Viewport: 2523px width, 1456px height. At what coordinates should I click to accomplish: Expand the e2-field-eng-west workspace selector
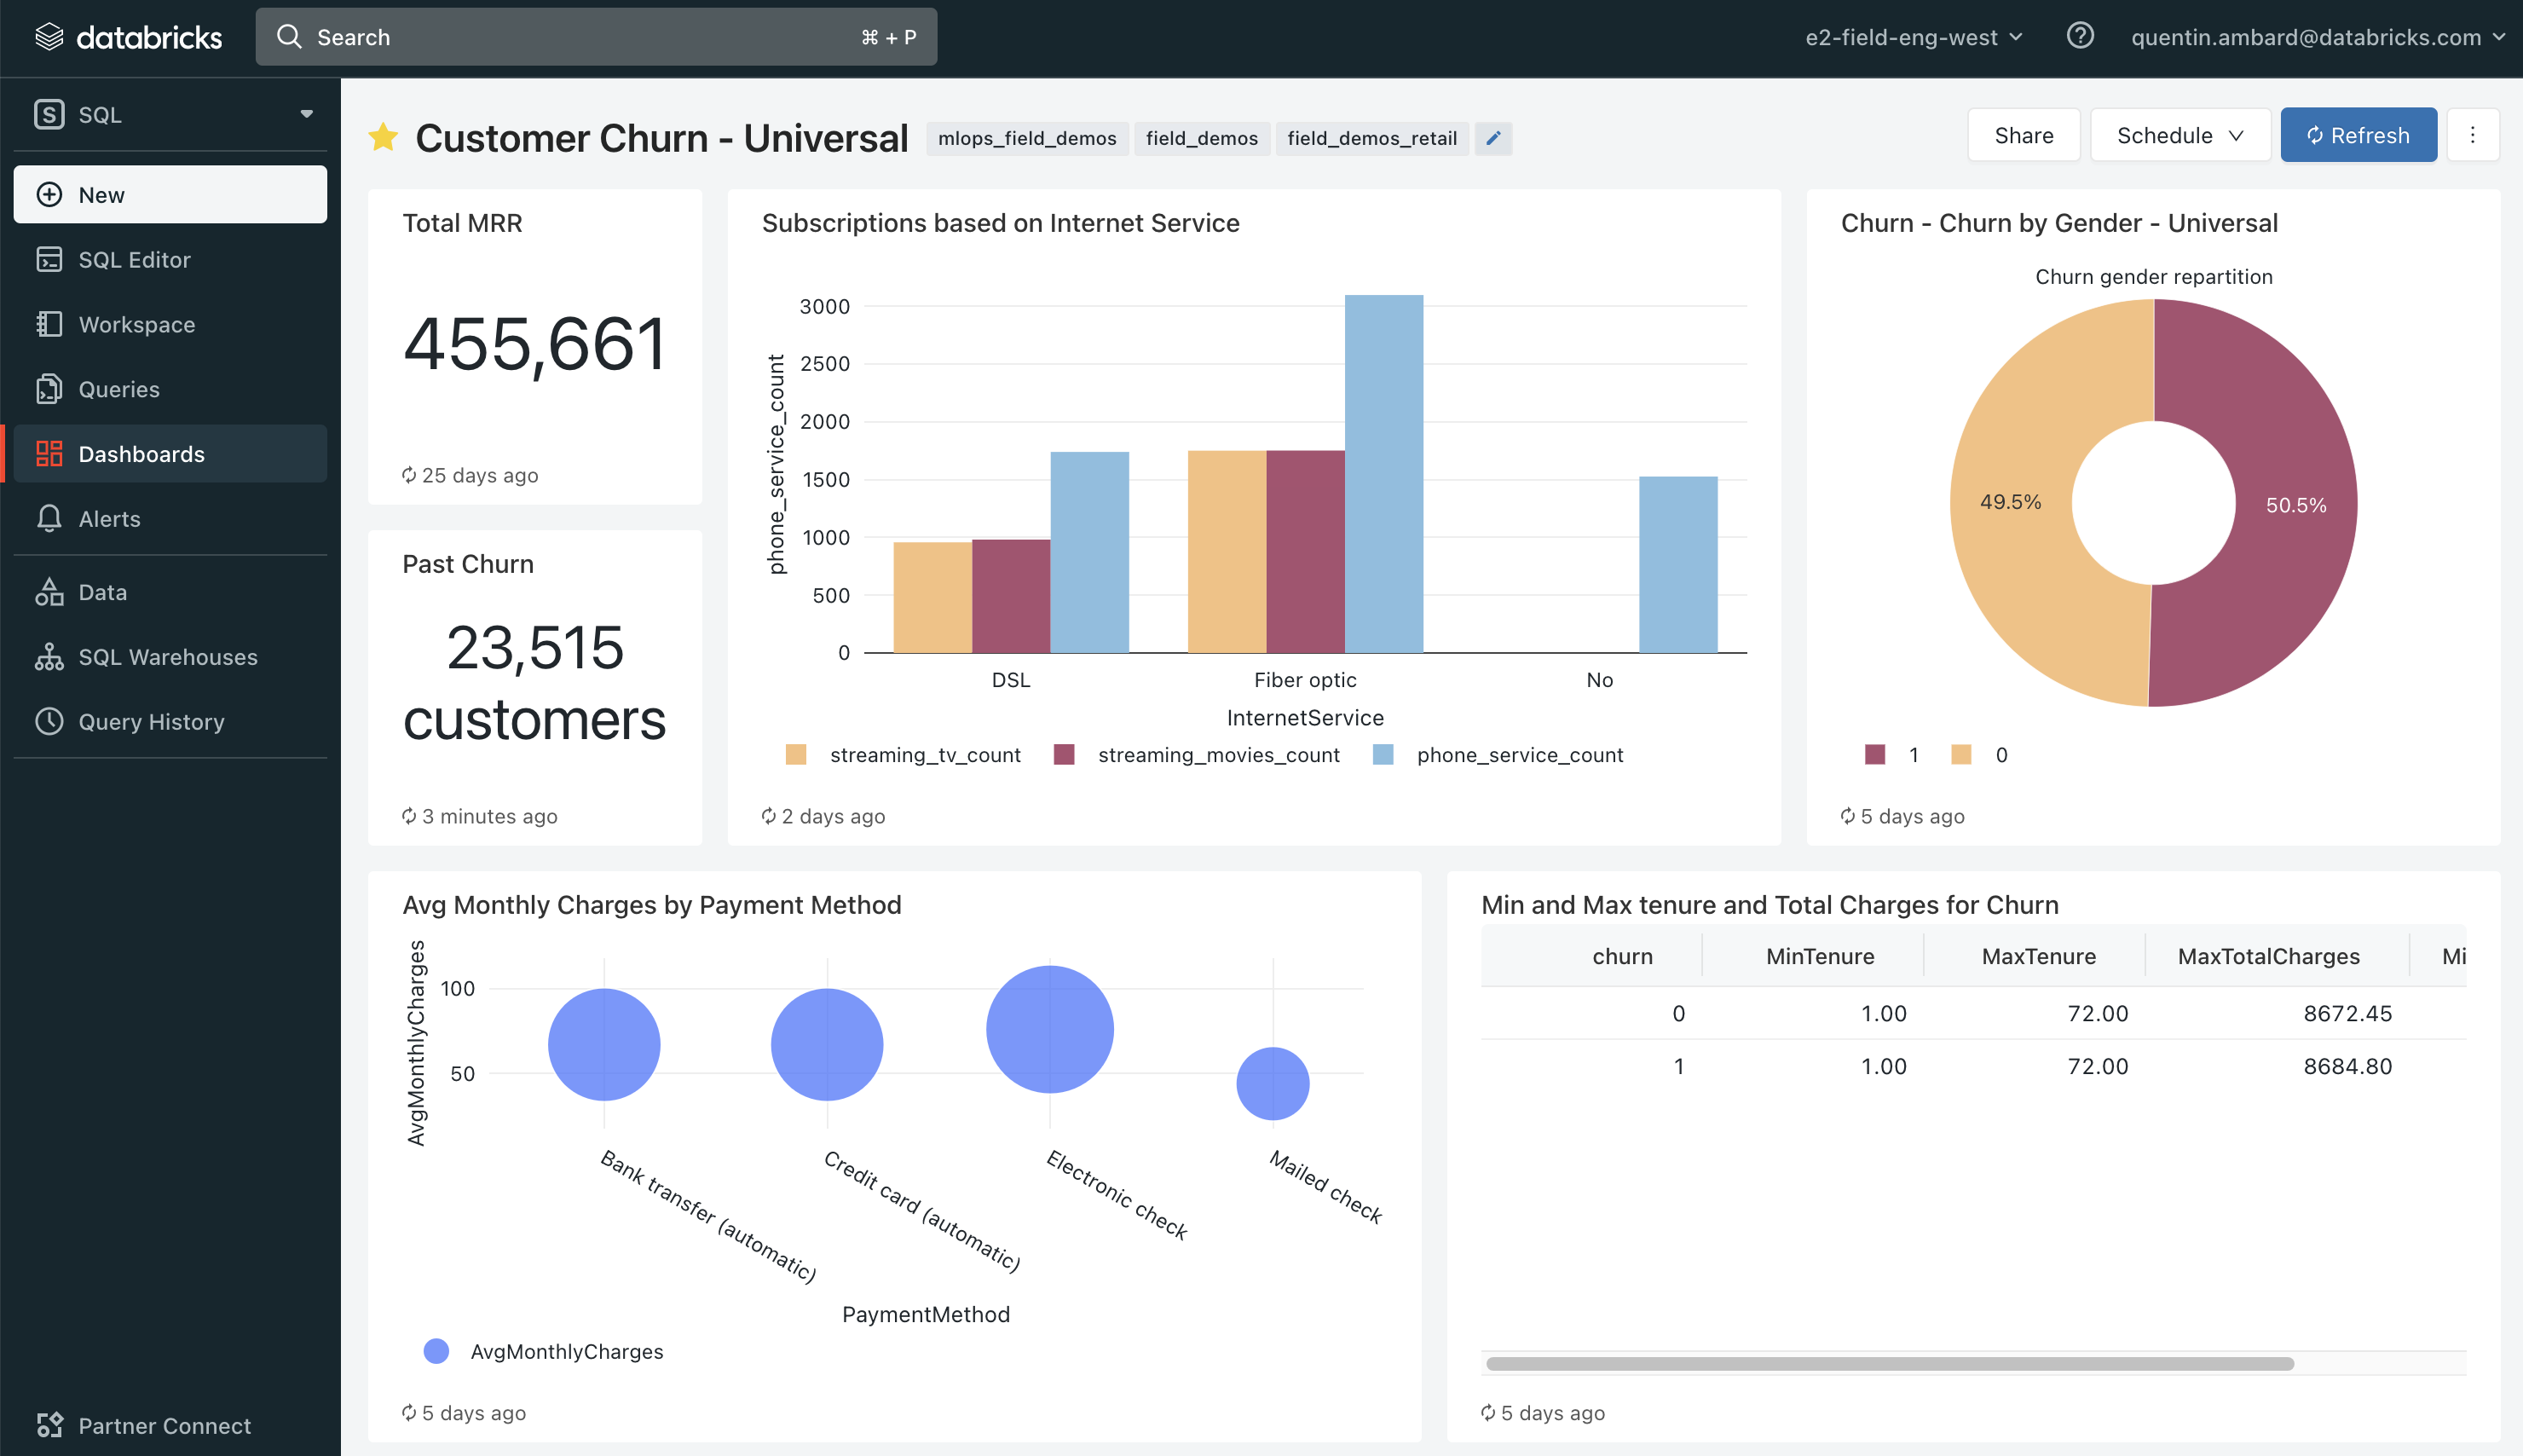tap(1912, 37)
